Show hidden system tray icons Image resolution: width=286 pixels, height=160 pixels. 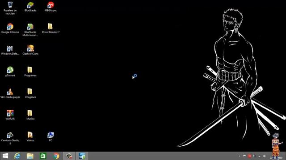[240, 156]
